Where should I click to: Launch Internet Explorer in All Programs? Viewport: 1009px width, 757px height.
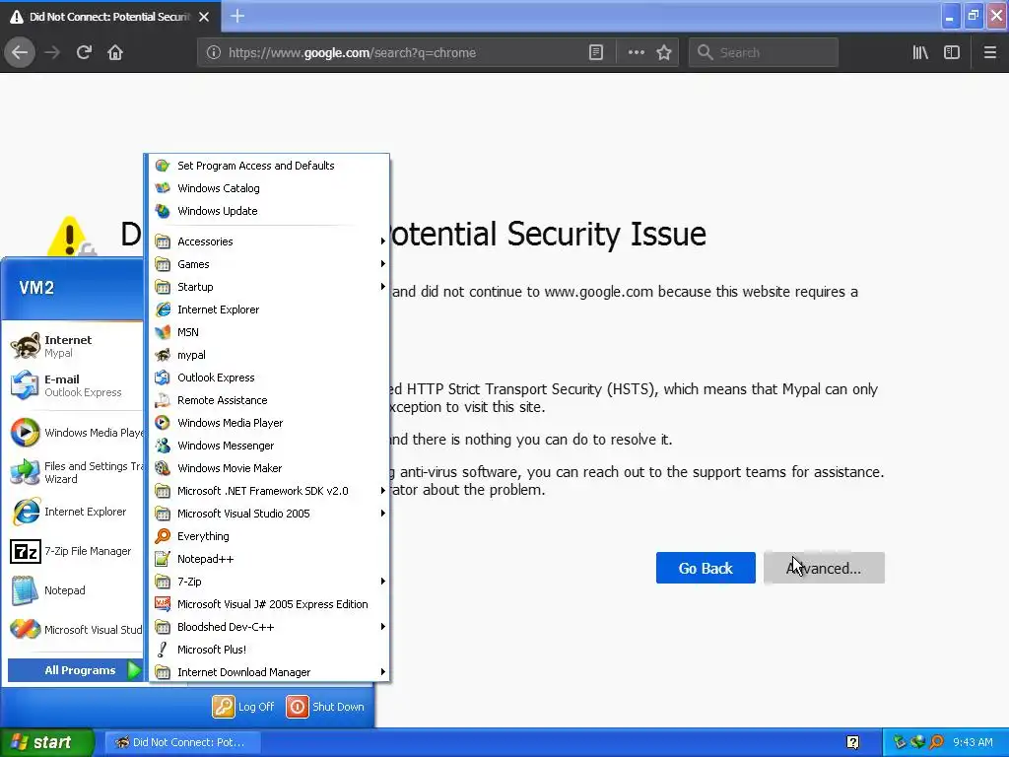[269, 310]
